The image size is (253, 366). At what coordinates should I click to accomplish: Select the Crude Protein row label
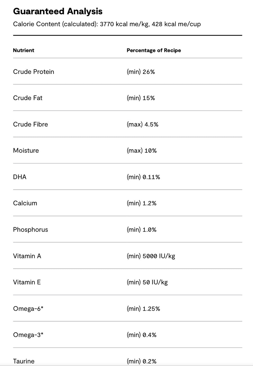click(33, 72)
